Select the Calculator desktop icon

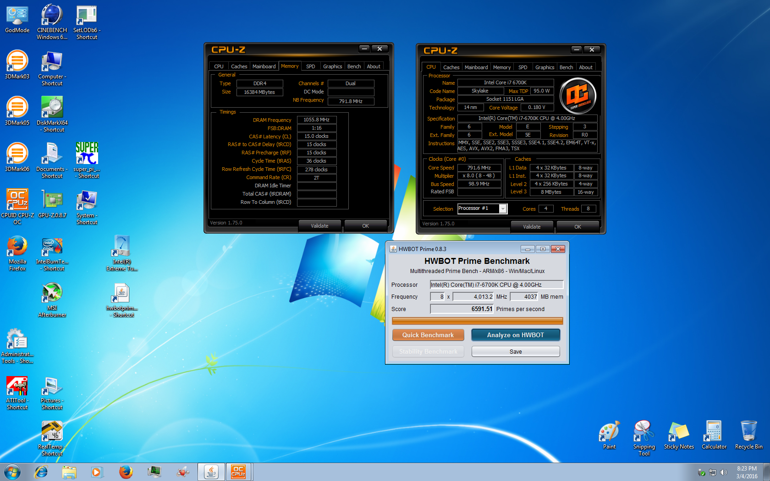click(714, 435)
